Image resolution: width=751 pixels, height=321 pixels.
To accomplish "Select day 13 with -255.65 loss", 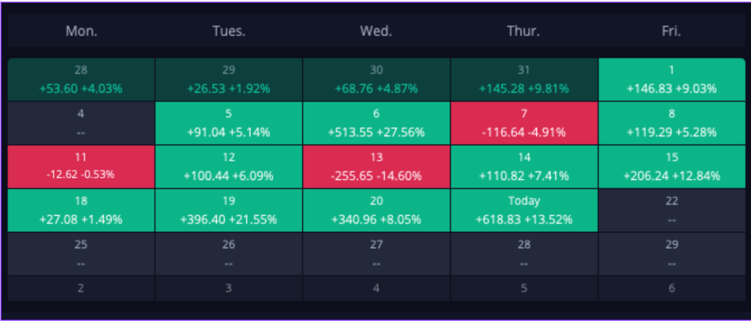I will coord(376,167).
